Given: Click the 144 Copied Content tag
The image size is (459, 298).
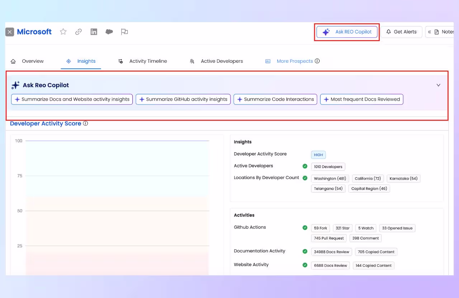Looking at the screenshot, I should click(374, 265).
